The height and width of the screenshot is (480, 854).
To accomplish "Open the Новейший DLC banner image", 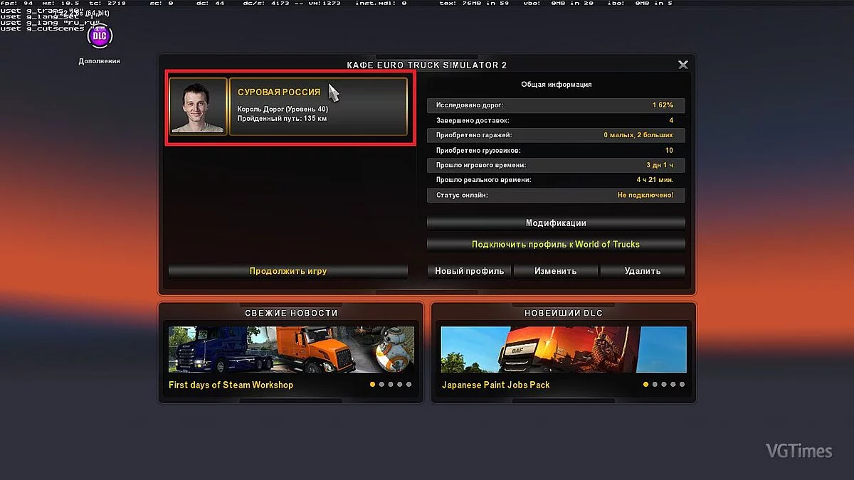I will pyautogui.click(x=564, y=350).
